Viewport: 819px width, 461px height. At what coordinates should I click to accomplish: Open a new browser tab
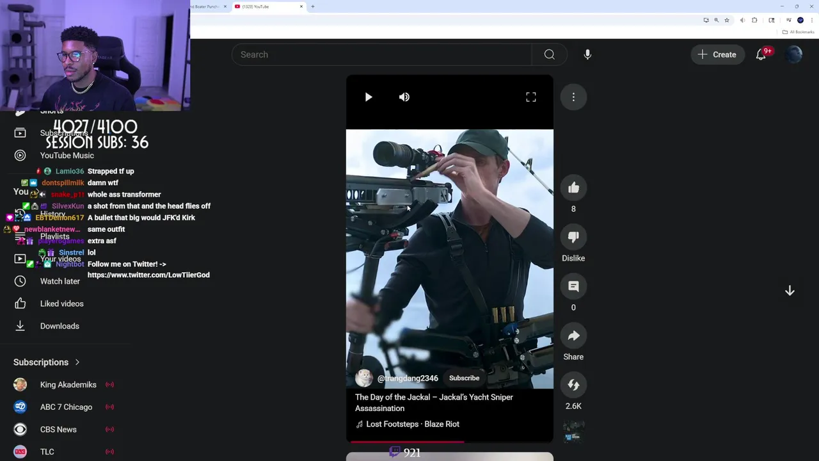click(x=313, y=6)
